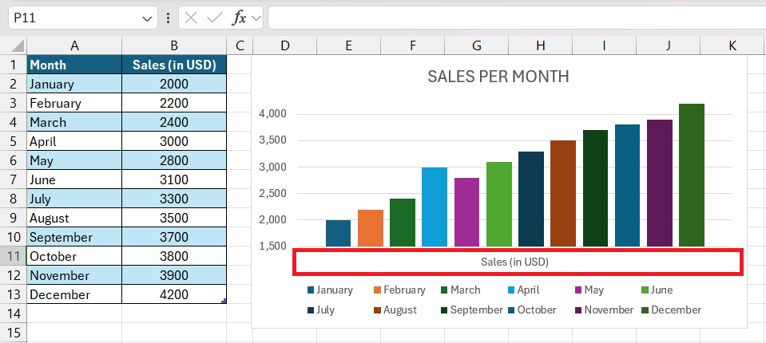766x343 pixels.
Task: Click the 1,500 axis label
Action: coord(272,246)
